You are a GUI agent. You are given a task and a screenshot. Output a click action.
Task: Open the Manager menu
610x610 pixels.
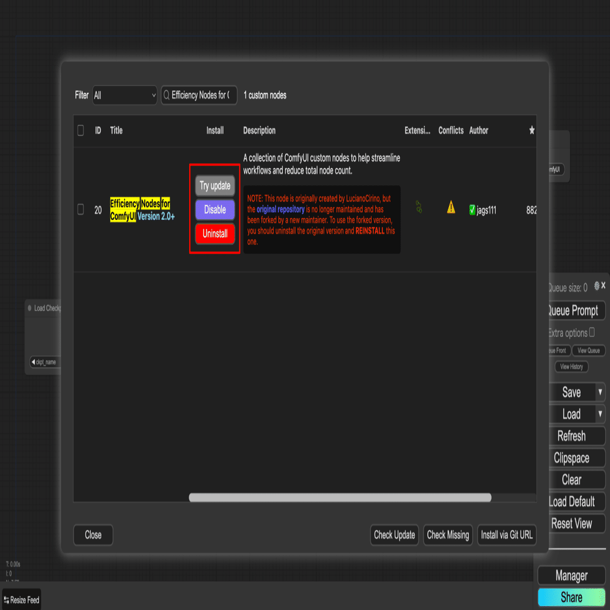pyautogui.click(x=572, y=576)
